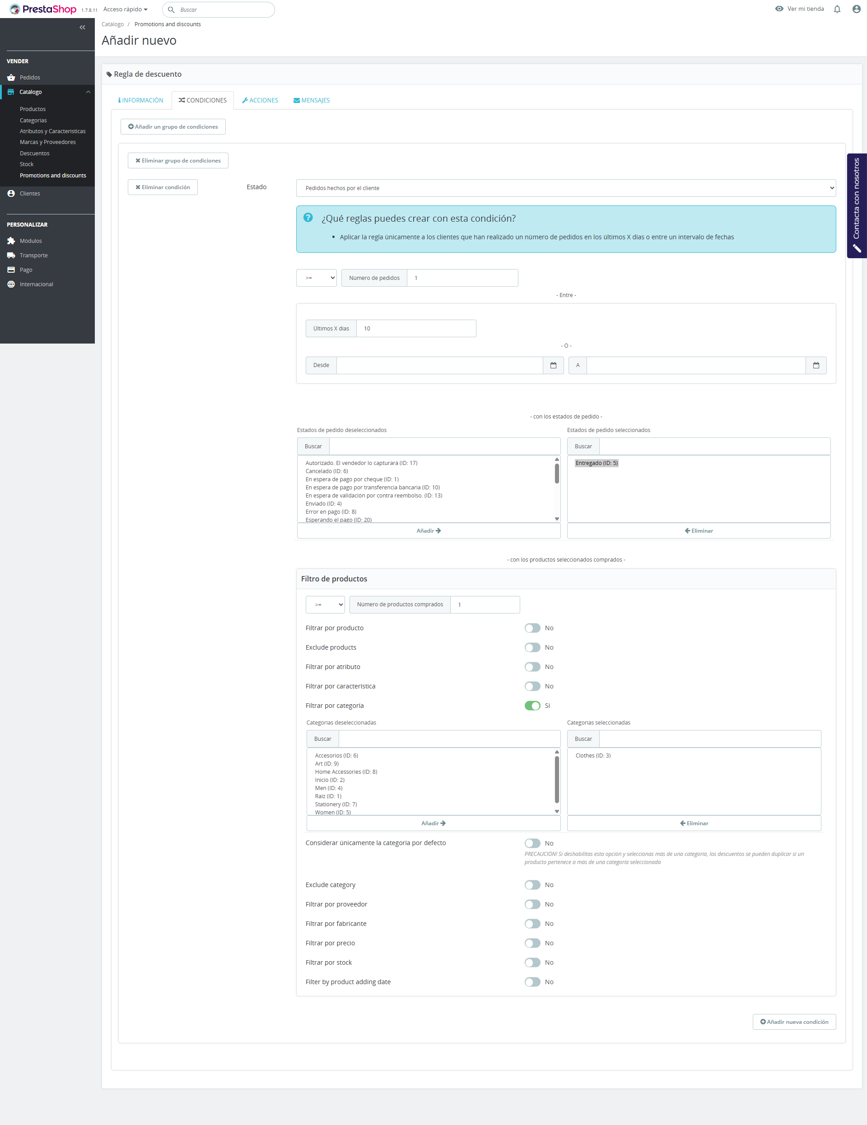Switch to the MENSAJES tab
The width and height of the screenshot is (867, 1125).
[312, 100]
